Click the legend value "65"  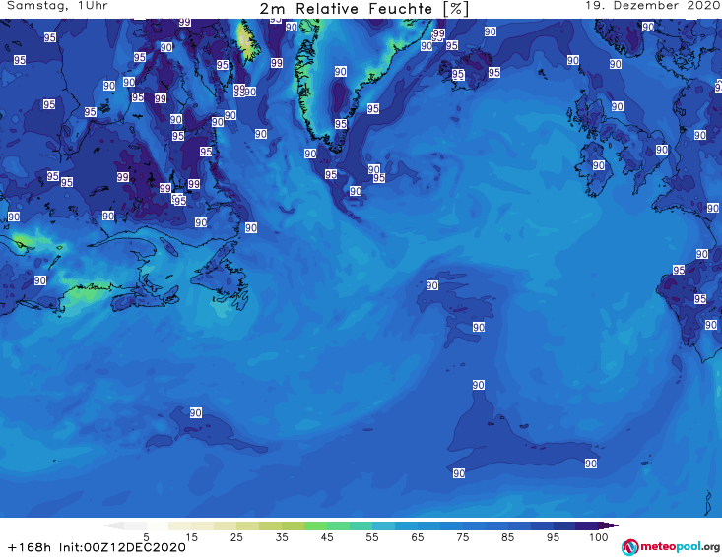point(418,537)
